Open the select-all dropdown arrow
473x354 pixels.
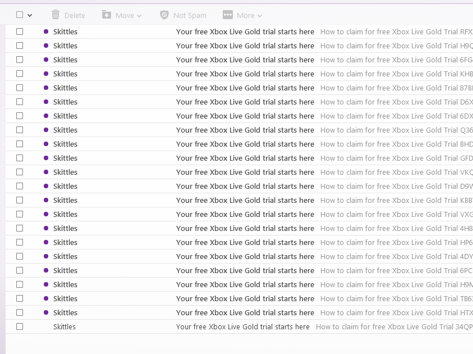click(x=30, y=16)
